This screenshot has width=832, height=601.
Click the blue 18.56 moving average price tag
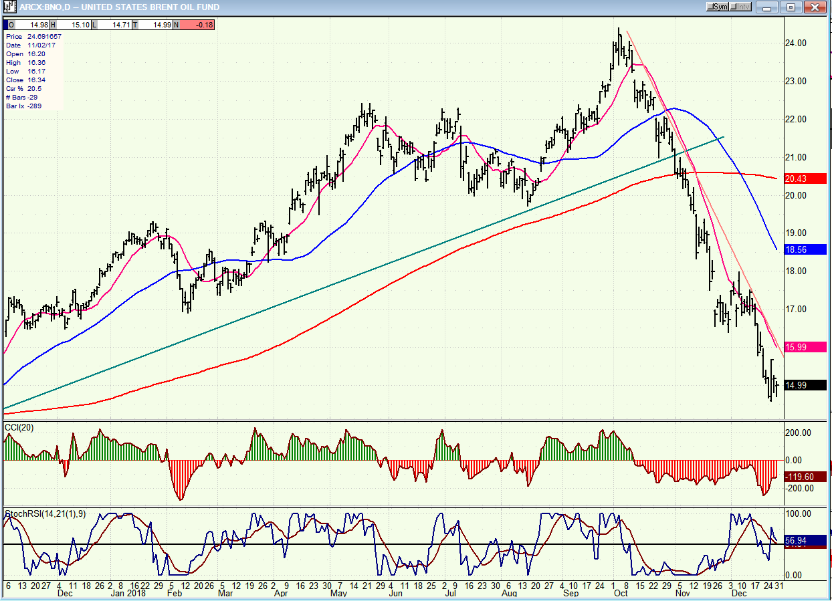point(797,249)
